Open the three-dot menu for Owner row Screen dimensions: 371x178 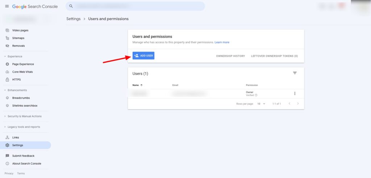point(295,93)
